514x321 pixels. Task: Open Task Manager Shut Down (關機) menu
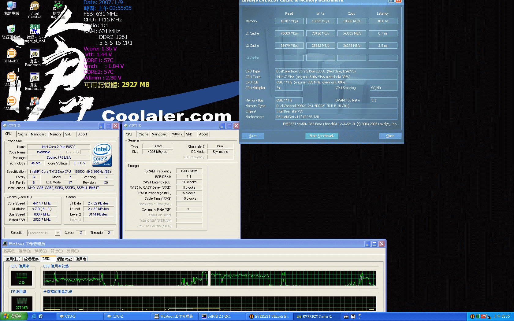pos(57,251)
